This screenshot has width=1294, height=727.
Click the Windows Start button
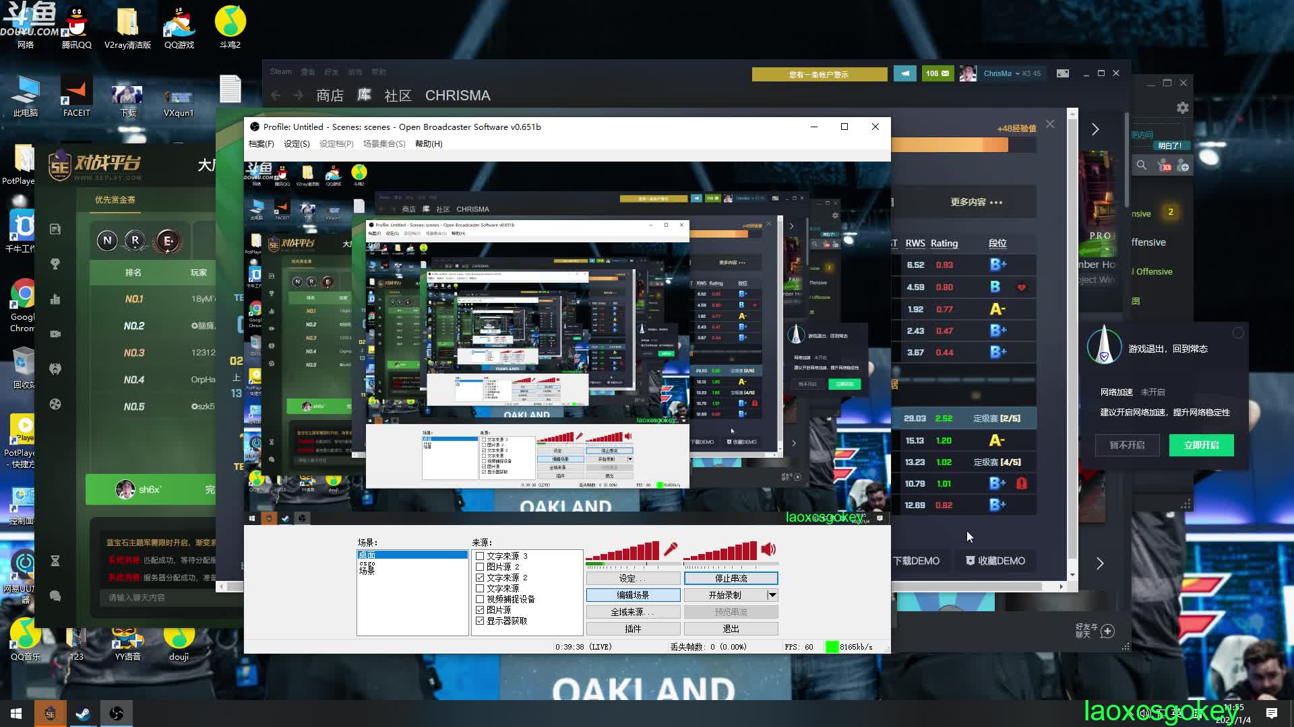click(16, 714)
